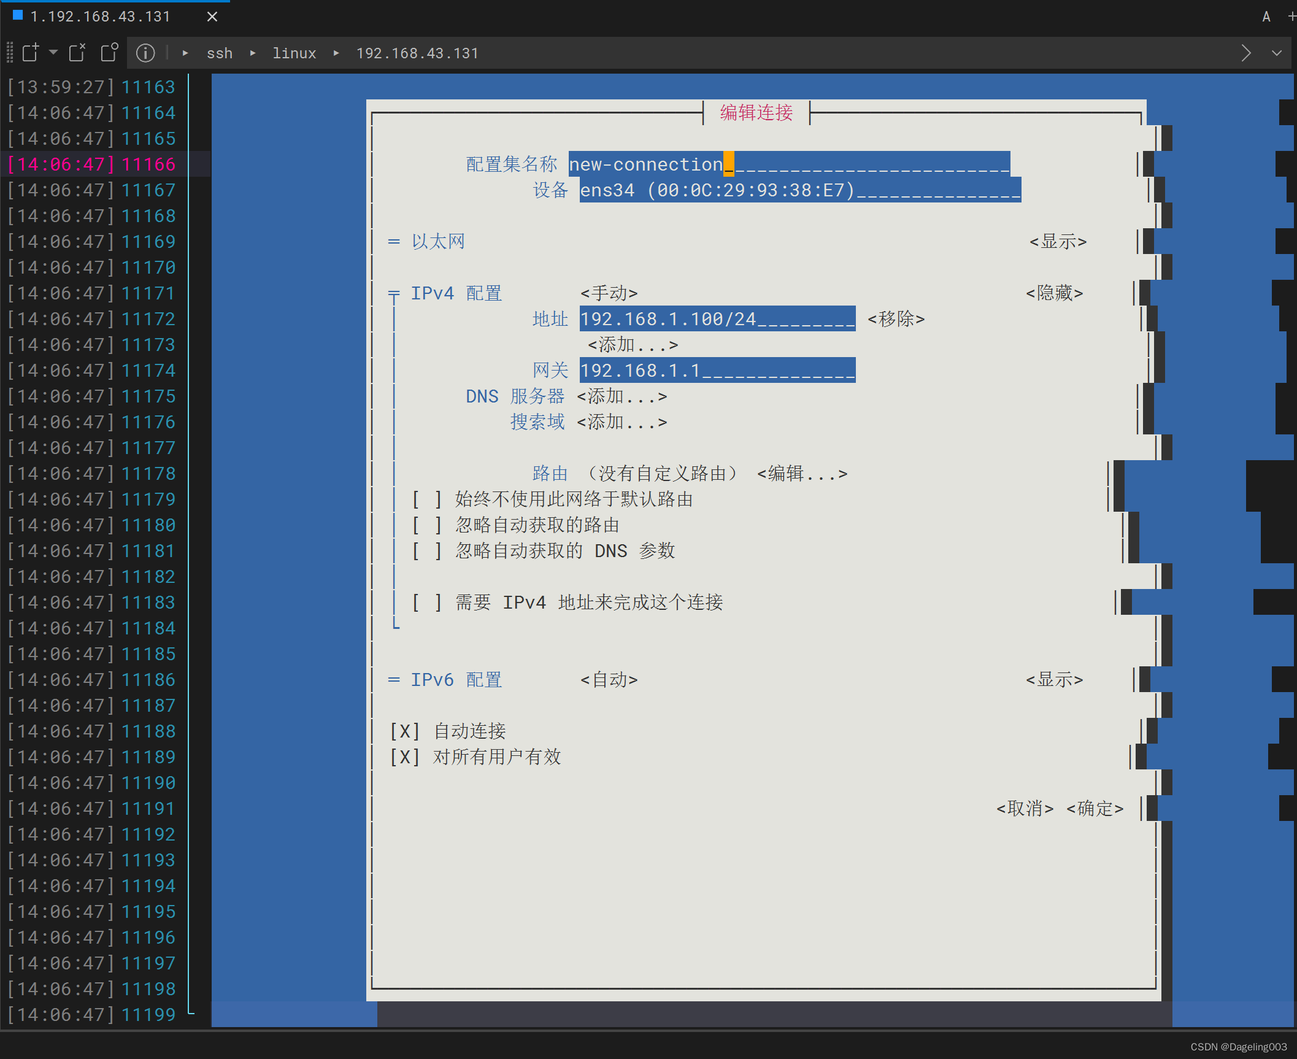Toggle the 对所有用户有效 checkbox

pos(405,757)
